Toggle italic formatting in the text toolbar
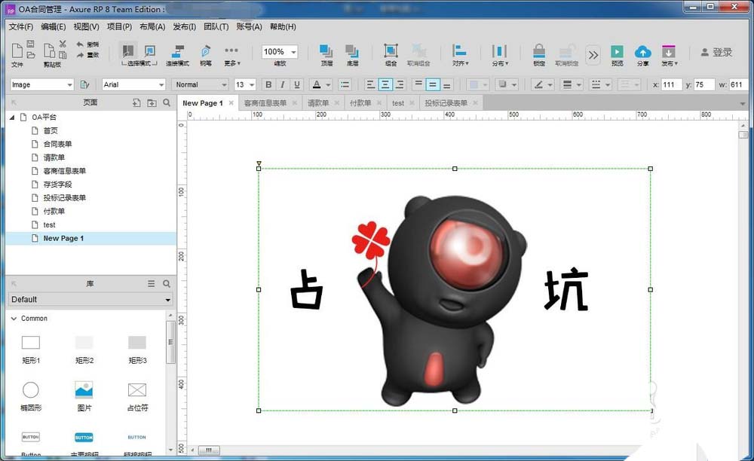Image resolution: width=754 pixels, height=461 pixels. [x=282, y=84]
